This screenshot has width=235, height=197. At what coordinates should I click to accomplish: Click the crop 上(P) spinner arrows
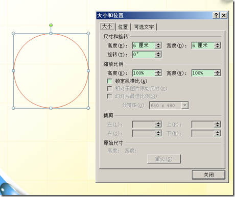click(x=217, y=125)
